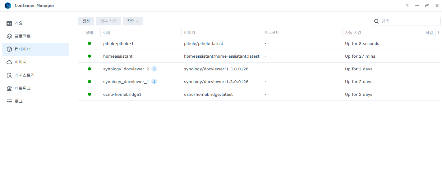Focus the 검색 search field
This screenshot has width=442, height=173.
pyautogui.click(x=406, y=21)
